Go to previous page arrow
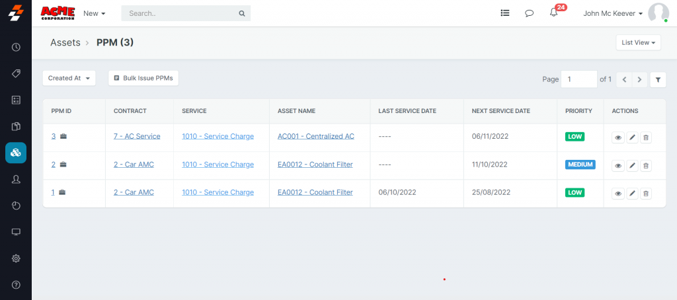This screenshot has width=677, height=300. tap(624, 80)
